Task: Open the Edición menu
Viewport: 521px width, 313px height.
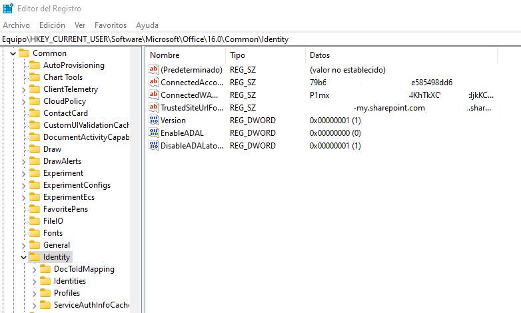Action: click(x=52, y=25)
